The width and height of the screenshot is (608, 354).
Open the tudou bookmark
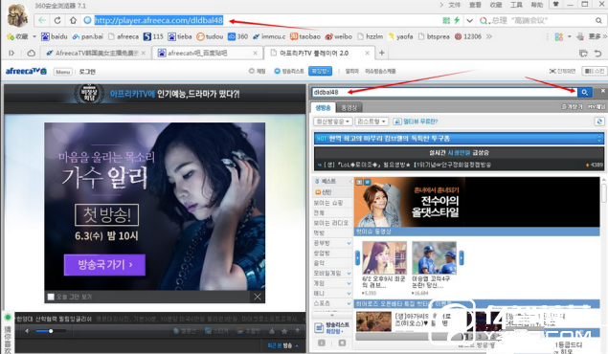[210, 36]
